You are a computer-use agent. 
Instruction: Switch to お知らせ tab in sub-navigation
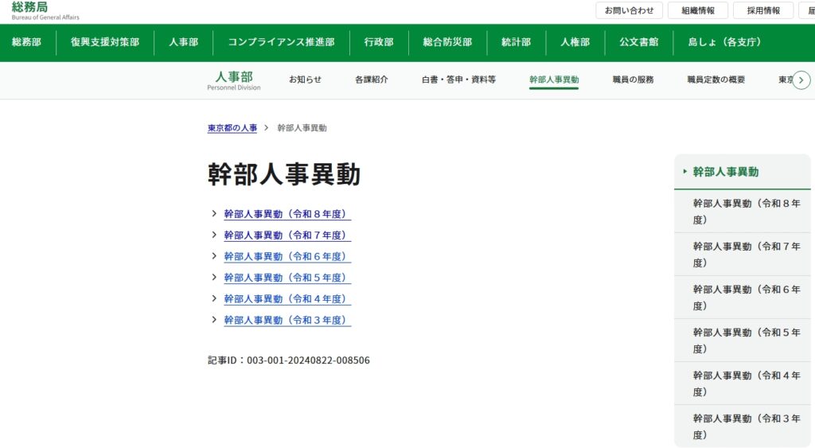(305, 80)
